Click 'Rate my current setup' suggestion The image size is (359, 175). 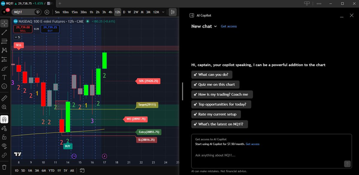[x=216, y=114]
